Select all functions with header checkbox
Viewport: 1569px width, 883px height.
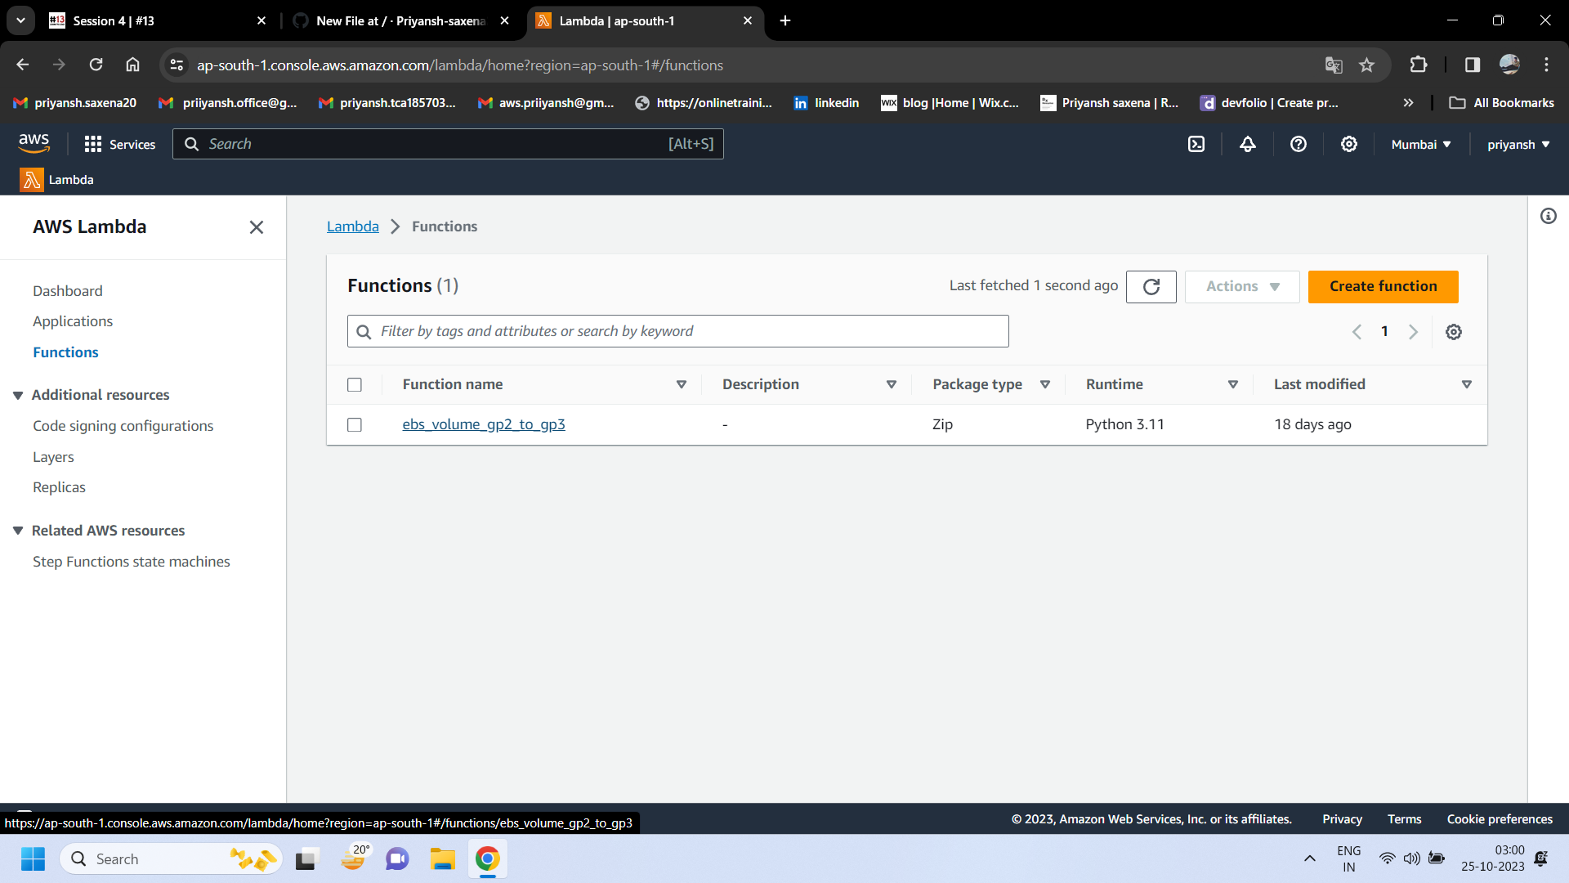coord(355,384)
